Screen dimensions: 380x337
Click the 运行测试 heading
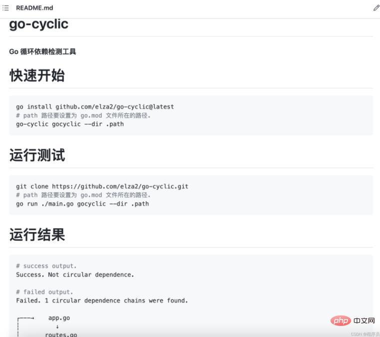[x=37, y=155]
